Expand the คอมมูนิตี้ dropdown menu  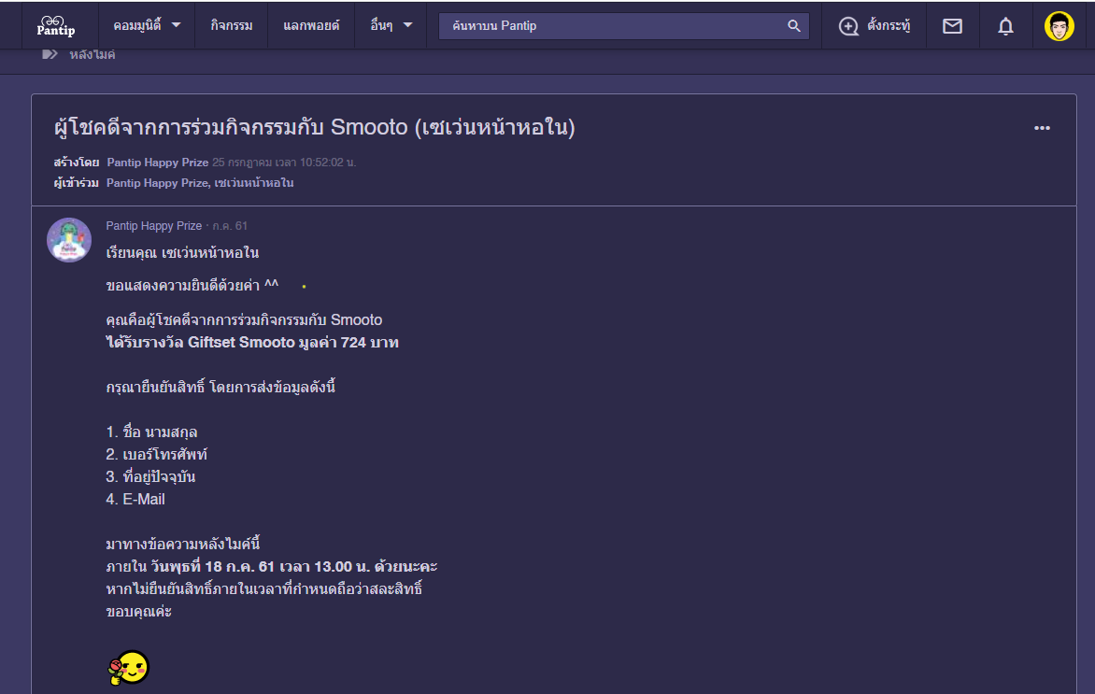pos(147,26)
